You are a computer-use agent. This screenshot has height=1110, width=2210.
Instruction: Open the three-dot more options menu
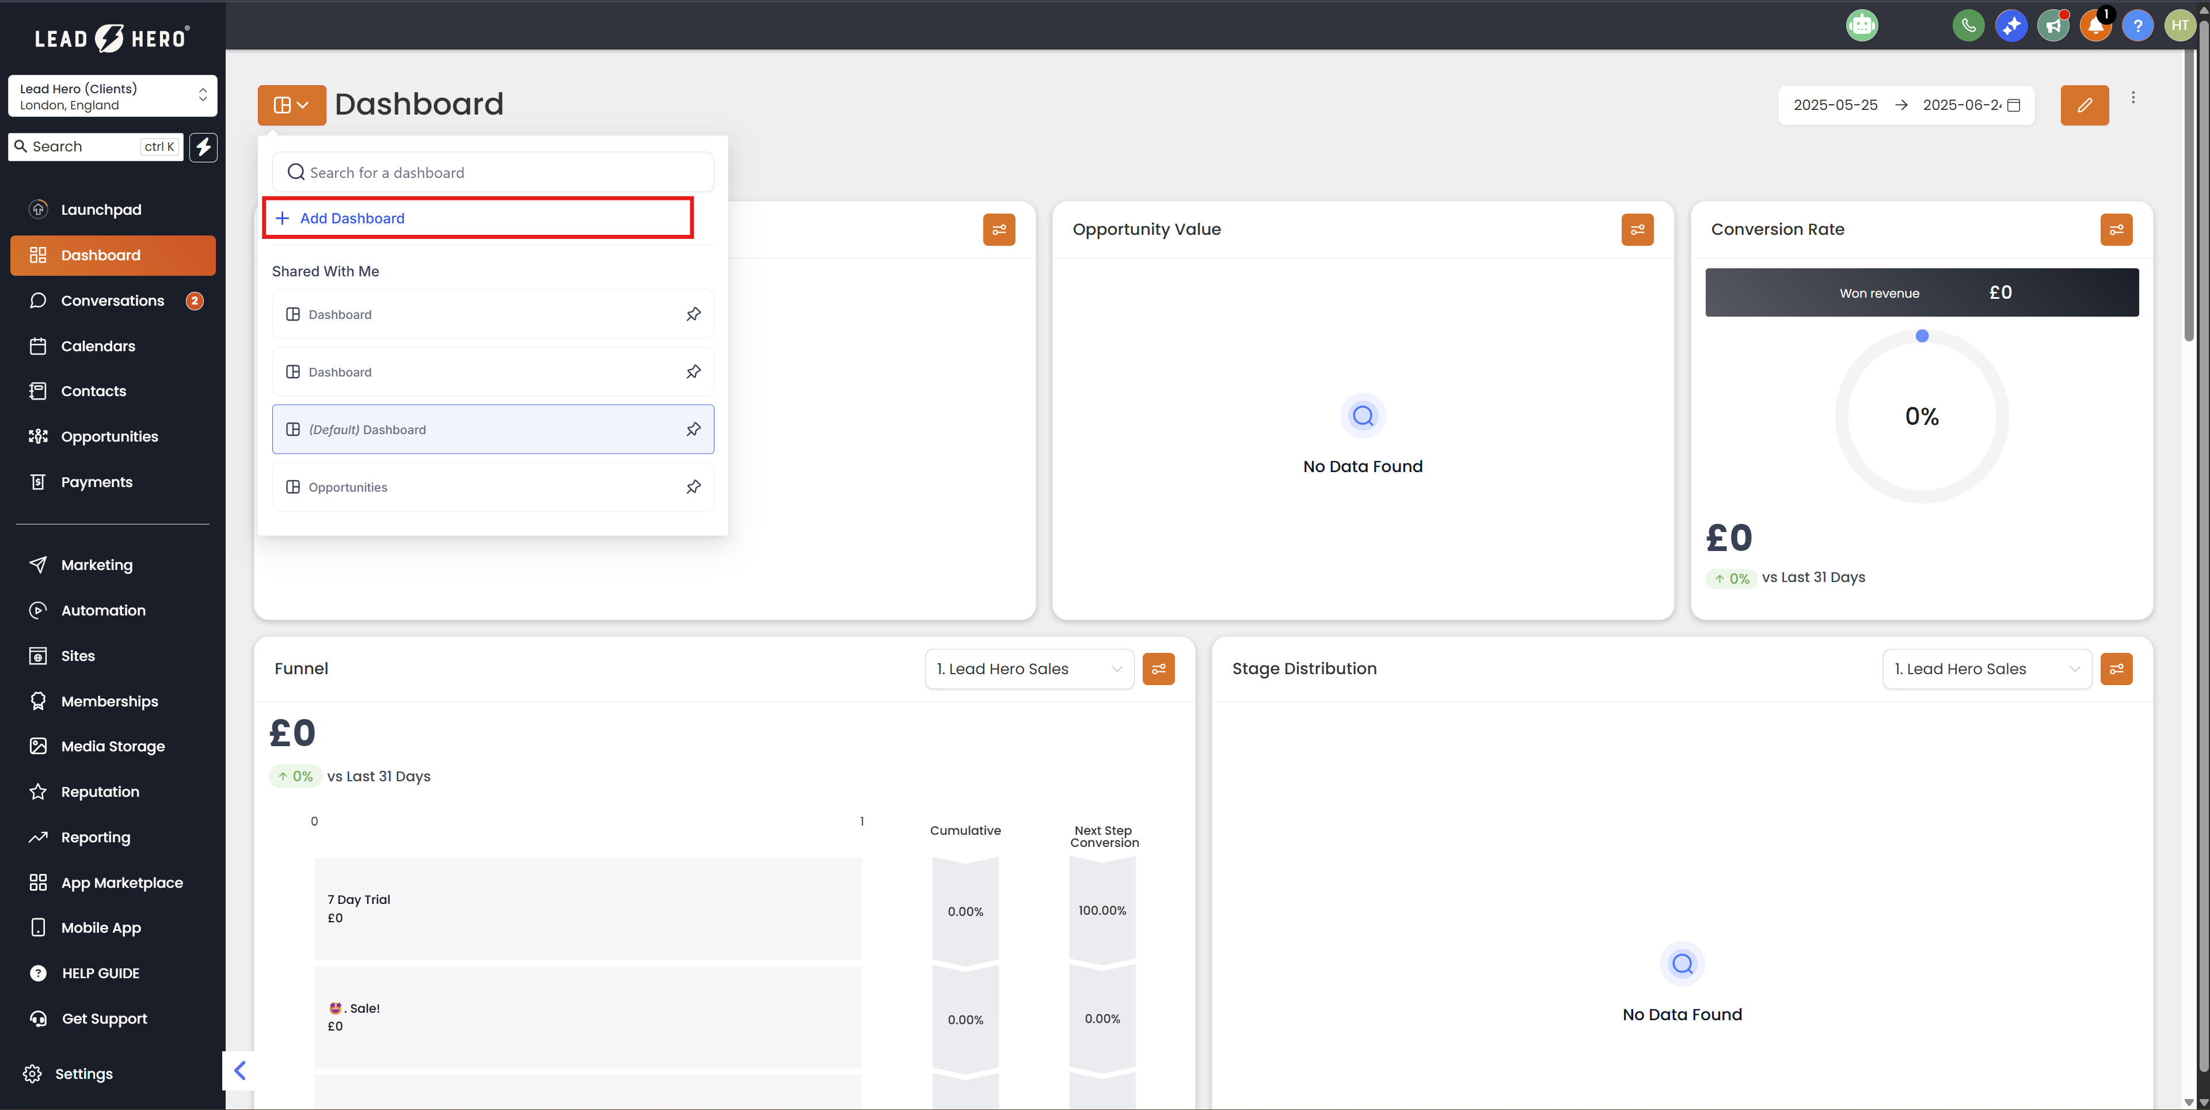click(x=2133, y=98)
